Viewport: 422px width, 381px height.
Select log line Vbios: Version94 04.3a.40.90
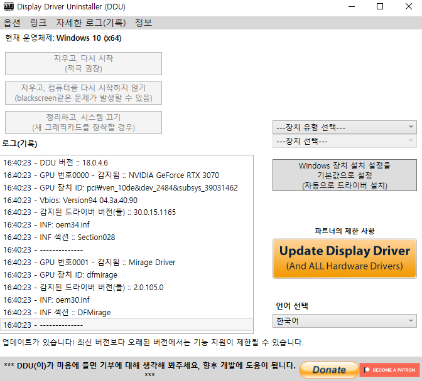coord(126,201)
